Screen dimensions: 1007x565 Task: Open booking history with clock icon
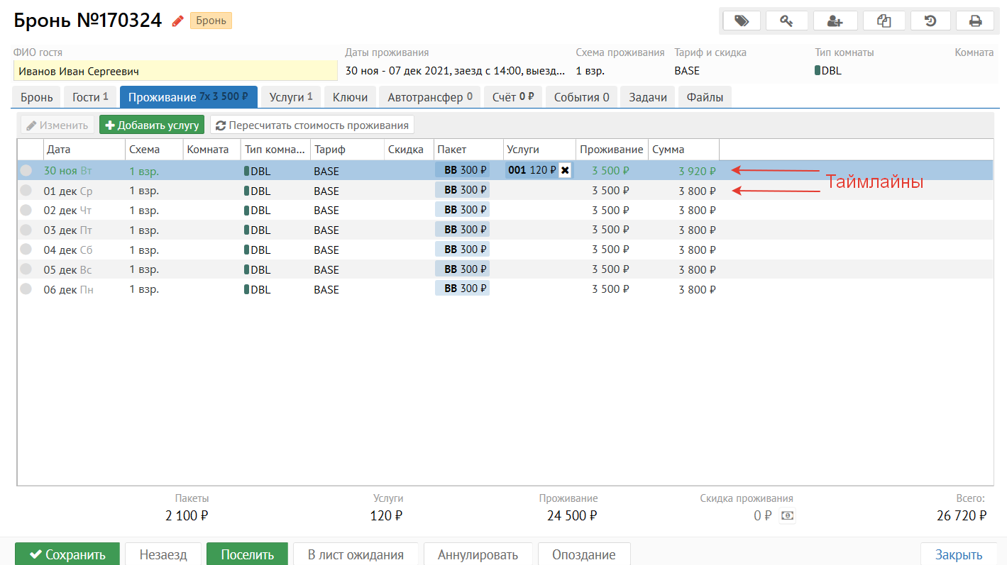coord(930,21)
